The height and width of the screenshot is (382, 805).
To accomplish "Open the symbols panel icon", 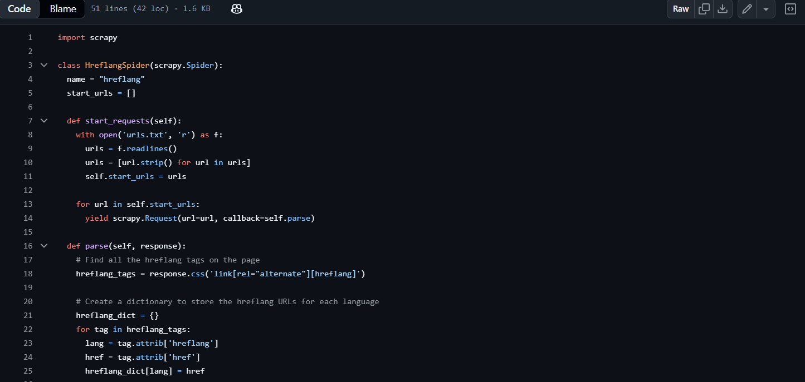I will tap(790, 9).
